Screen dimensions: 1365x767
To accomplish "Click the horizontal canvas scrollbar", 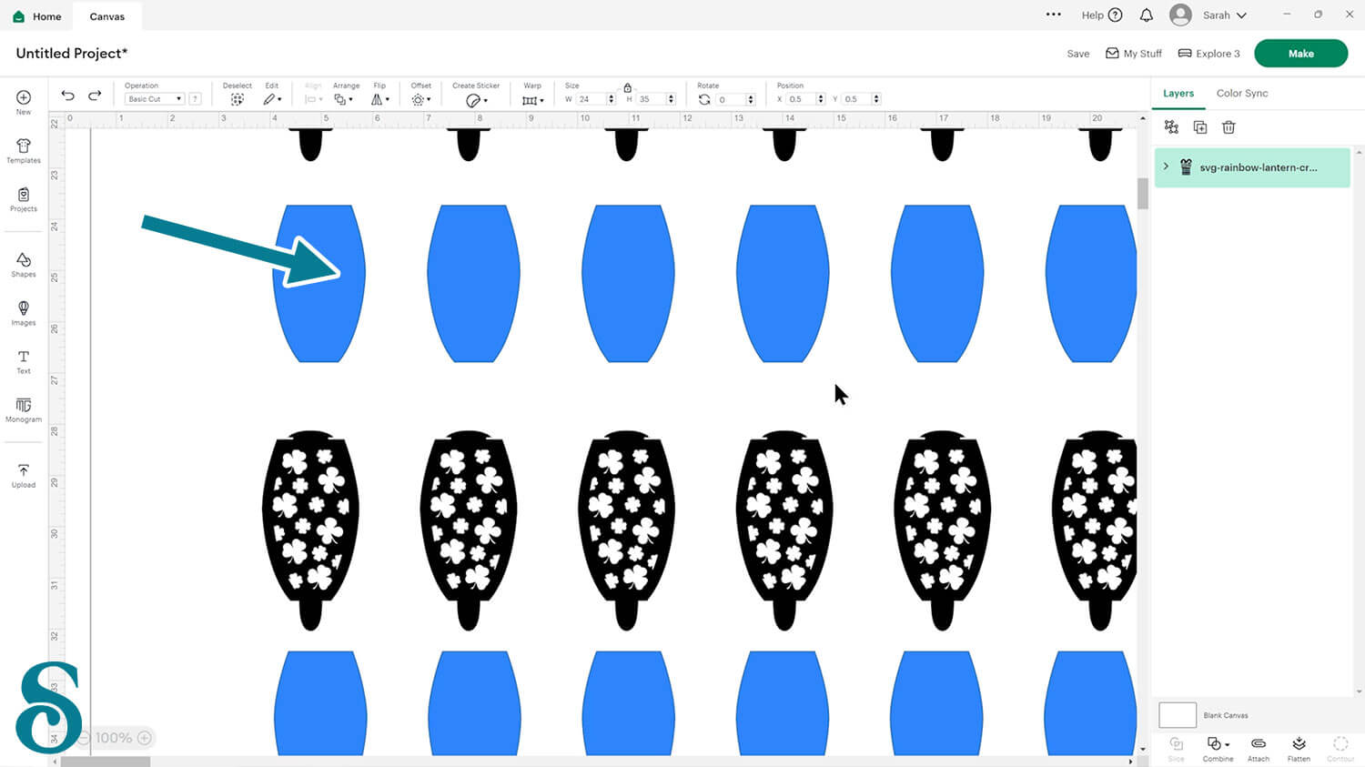I will click(x=106, y=762).
